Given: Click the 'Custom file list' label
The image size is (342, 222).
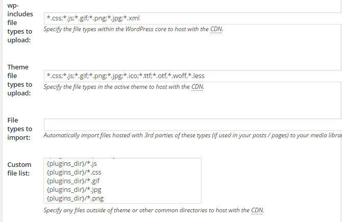Looking at the screenshot, I should (19, 169).
